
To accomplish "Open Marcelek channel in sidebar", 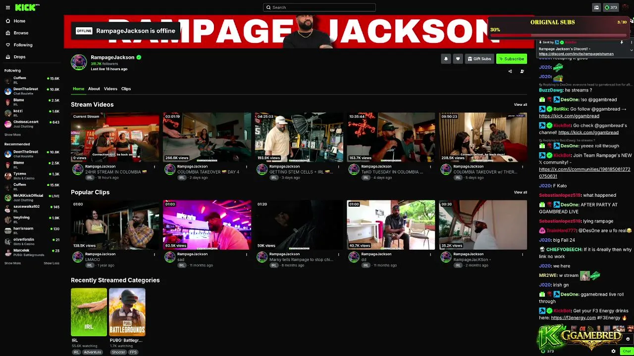I will pyautogui.click(x=32, y=252).
